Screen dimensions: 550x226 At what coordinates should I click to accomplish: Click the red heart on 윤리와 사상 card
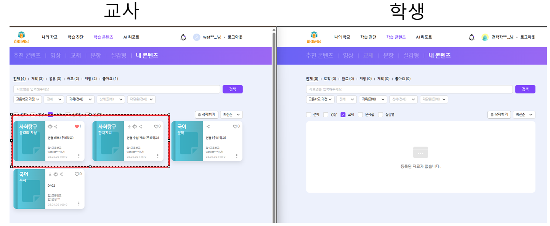[x=77, y=126]
